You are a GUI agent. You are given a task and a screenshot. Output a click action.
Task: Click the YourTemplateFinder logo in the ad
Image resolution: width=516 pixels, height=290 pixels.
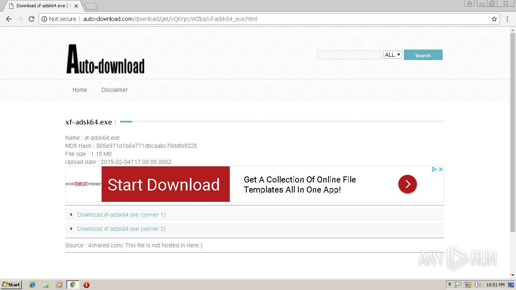pos(83,184)
